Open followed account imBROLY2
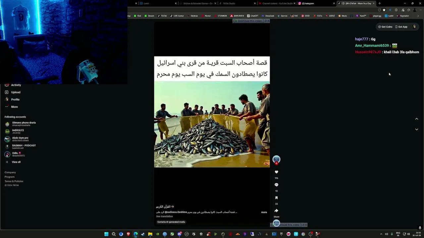Viewport: 424px width, 238px height. (x=15, y=131)
